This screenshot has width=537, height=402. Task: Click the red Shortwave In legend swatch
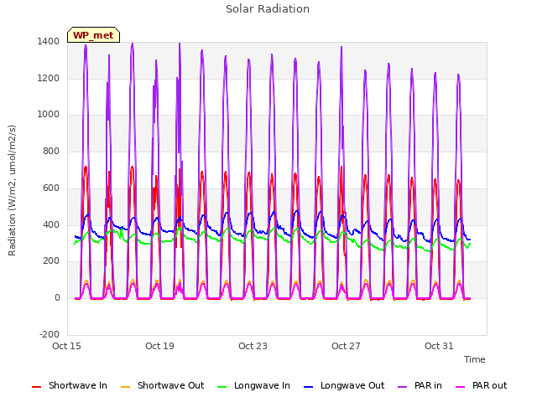coord(36,387)
